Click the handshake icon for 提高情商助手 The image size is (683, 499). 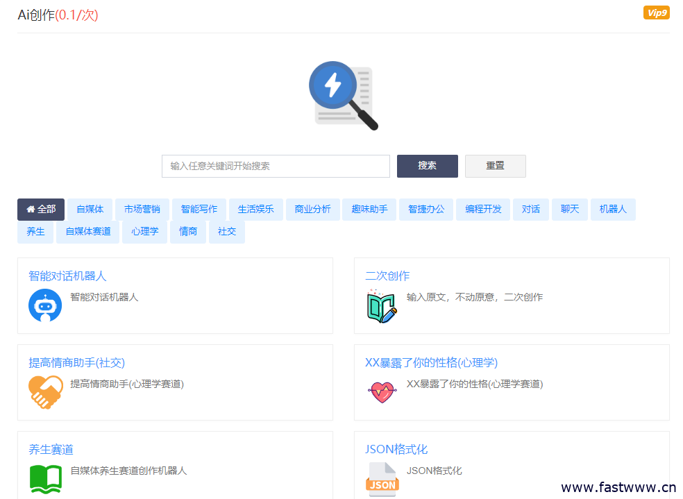click(44, 391)
